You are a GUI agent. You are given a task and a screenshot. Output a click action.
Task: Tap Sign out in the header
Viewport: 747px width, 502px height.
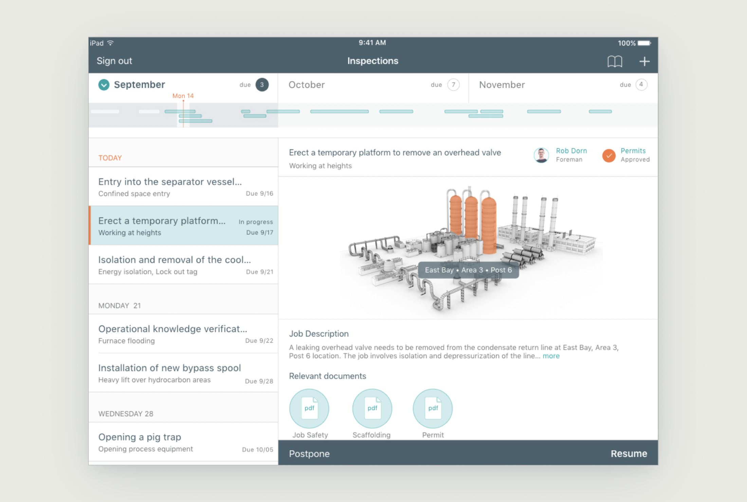[x=114, y=61]
